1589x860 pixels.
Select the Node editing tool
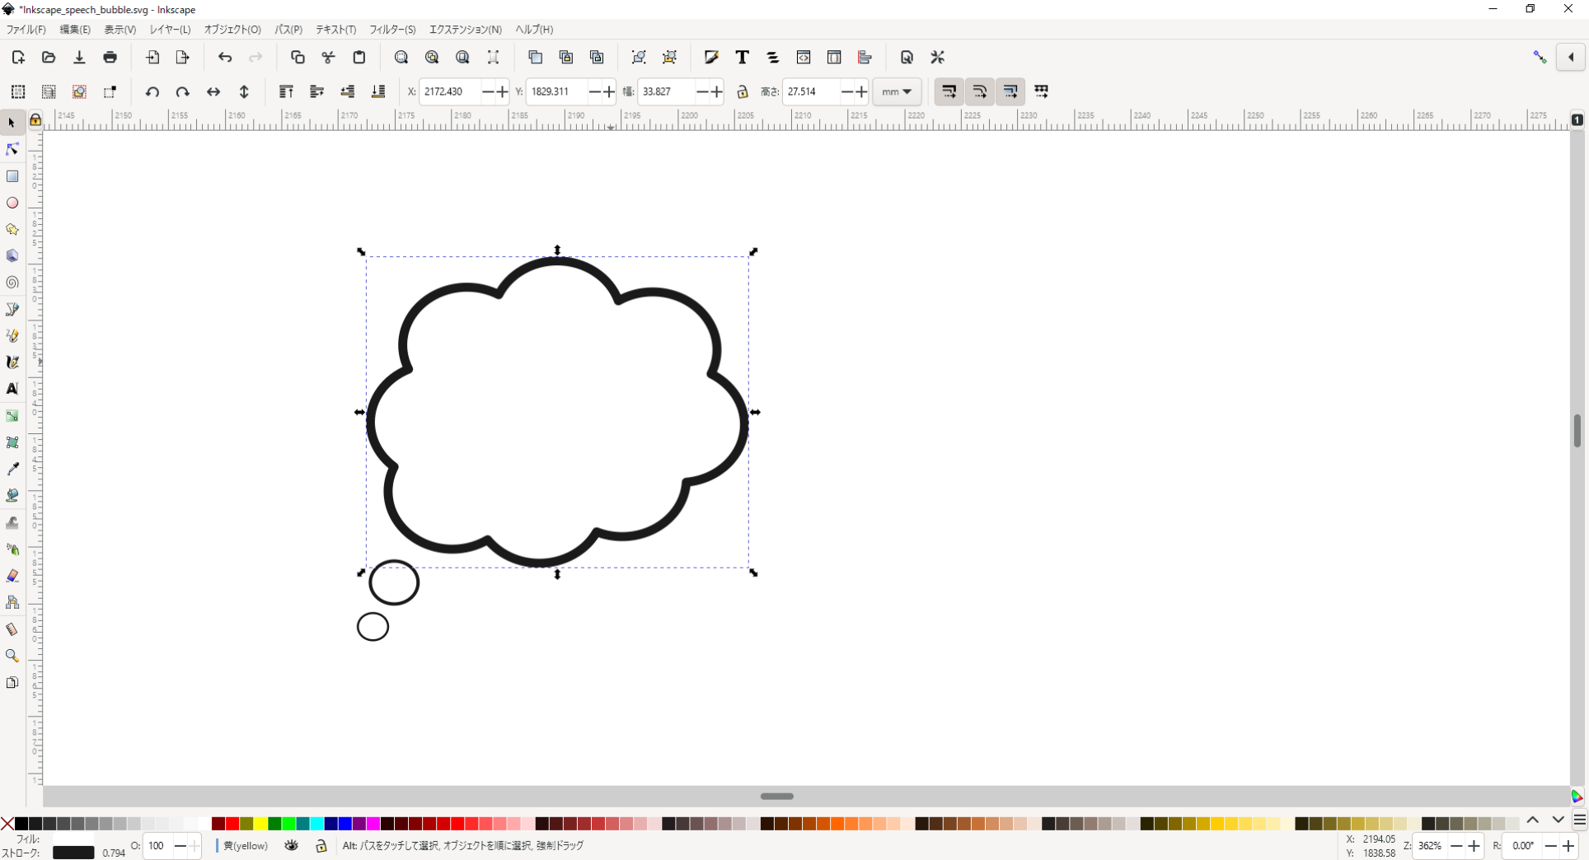(12, 149)
